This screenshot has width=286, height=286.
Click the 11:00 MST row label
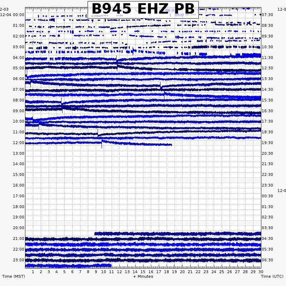coord(19,132)
